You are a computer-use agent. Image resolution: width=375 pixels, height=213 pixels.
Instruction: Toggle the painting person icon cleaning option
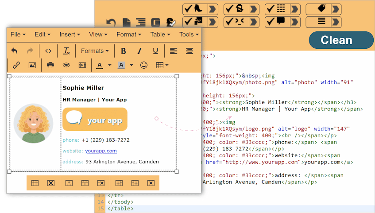click(195, 22)
